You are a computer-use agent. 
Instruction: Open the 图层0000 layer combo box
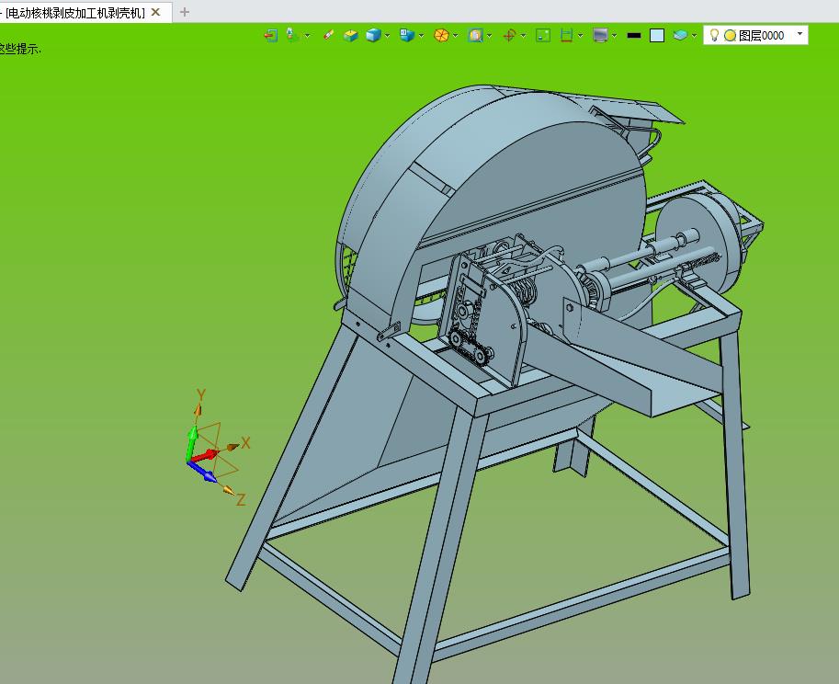pos(755,35)
